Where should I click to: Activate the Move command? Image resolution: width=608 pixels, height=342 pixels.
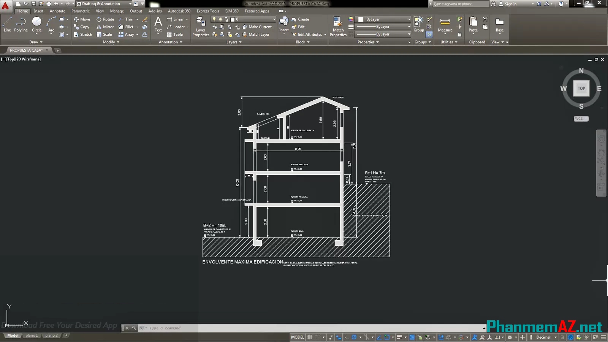(x=82, y=19)
